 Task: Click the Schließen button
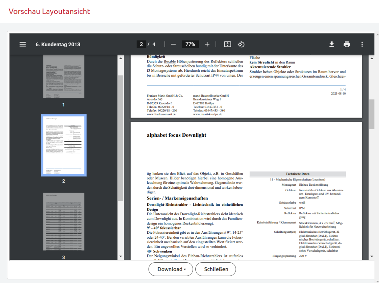click(215, 269)
